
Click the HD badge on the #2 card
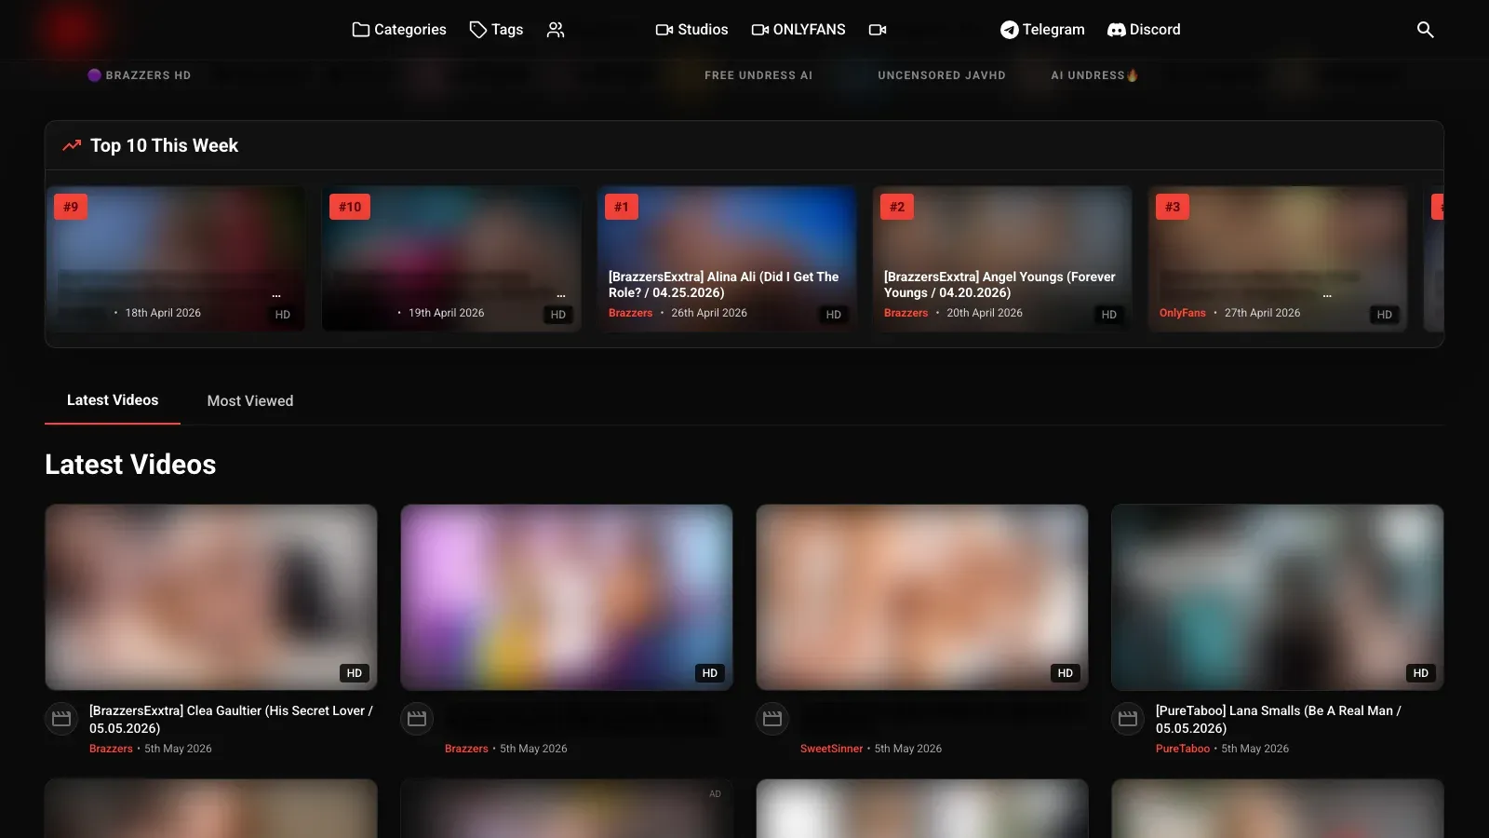(x=1109, y=315)
